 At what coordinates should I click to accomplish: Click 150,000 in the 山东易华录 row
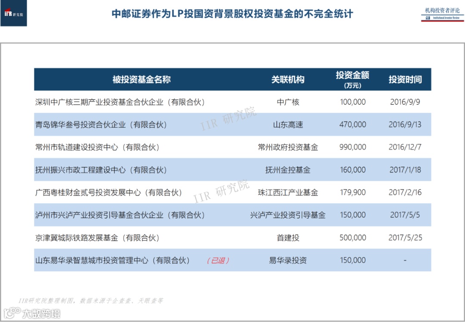coord(353,260)
